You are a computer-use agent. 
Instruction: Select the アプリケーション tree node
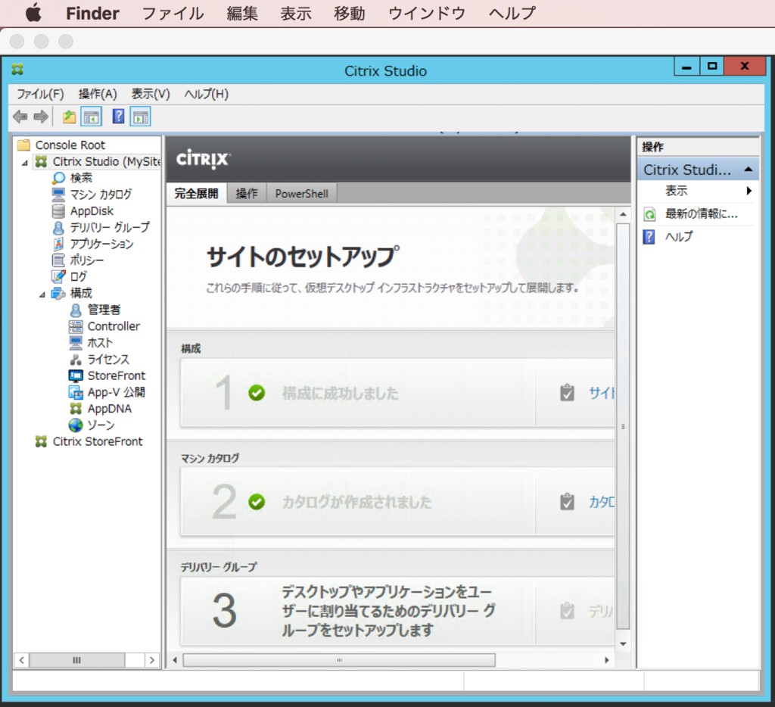point(102,244)
